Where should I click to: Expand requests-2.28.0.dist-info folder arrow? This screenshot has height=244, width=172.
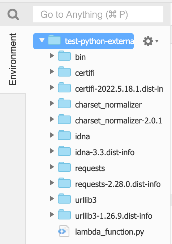[52, 183]
